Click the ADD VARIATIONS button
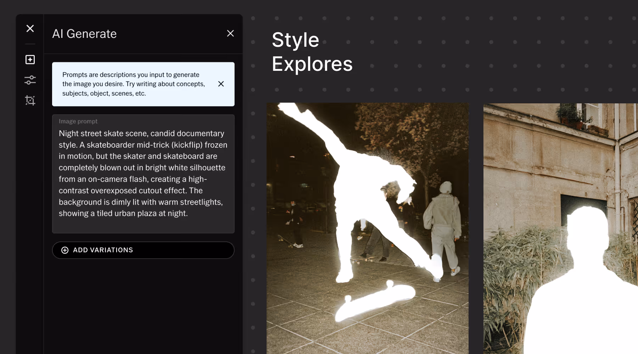The image size is (638, 354). click(x=143, y=250)
